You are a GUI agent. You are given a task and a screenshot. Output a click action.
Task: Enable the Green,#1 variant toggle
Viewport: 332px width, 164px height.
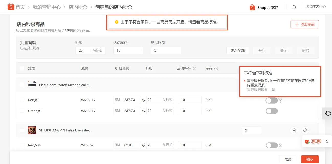coord(272,111)
